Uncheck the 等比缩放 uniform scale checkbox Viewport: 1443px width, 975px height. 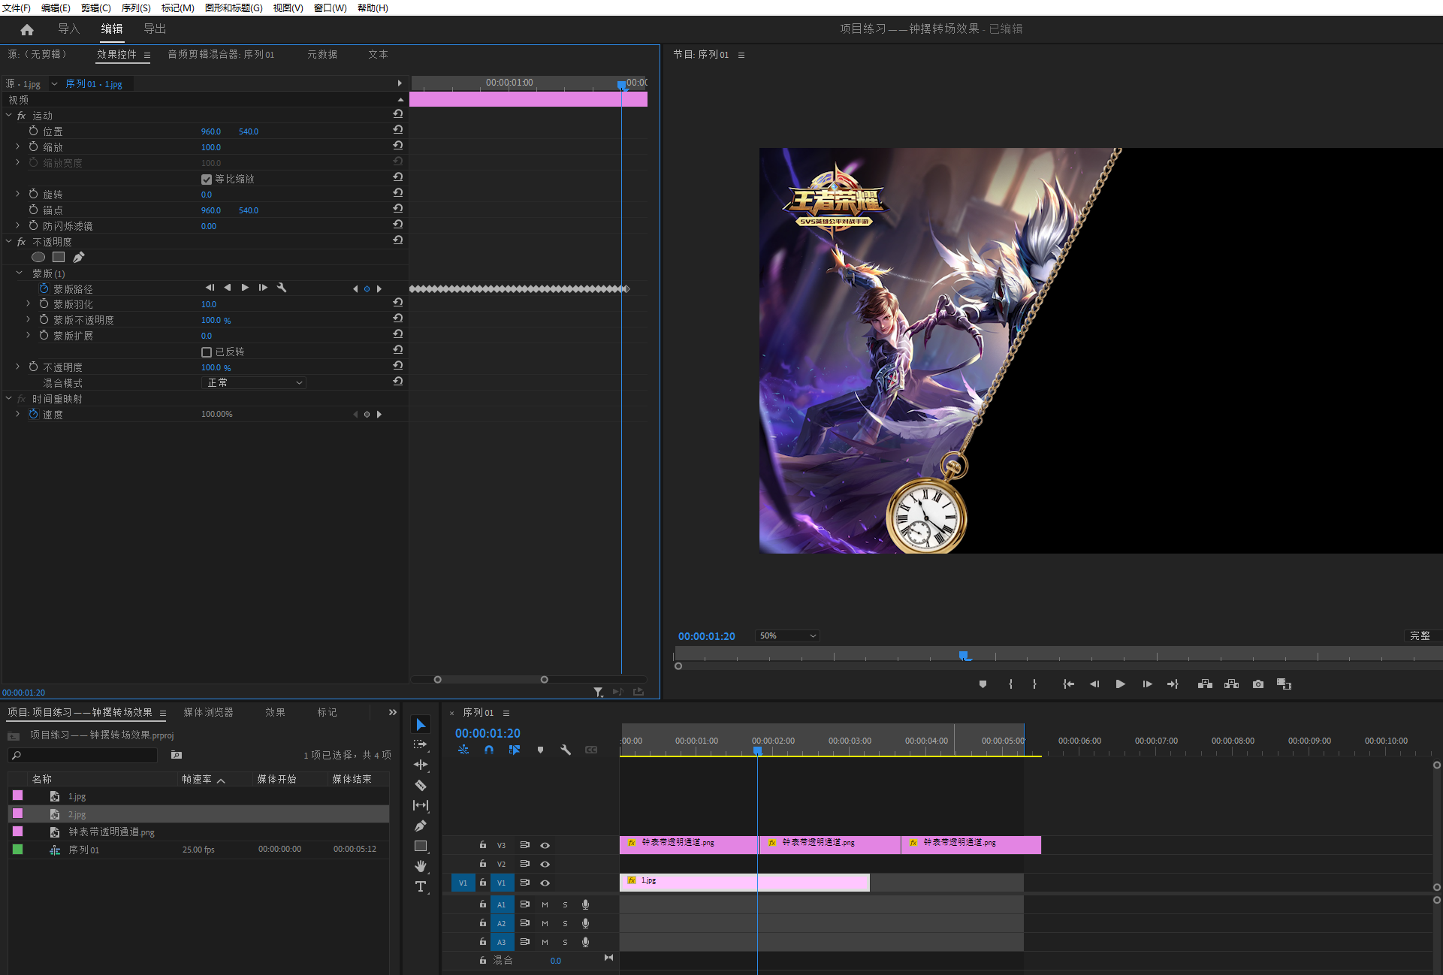[207, 180]
